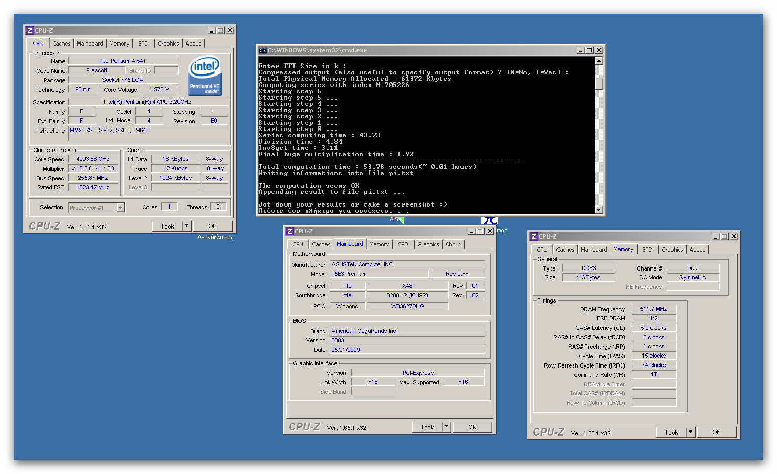Click the Intel Pentium 4 541 name field
This screenshot has height=474, width=777.
tap(123, 61)
